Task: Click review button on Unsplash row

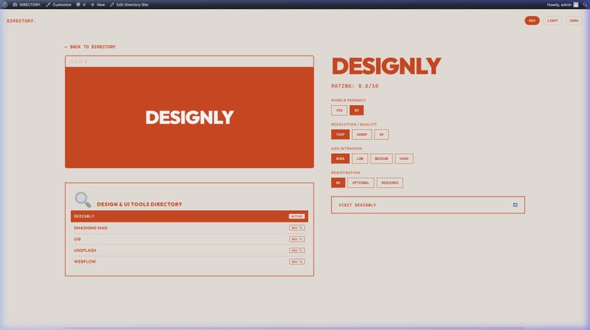Action: [x=297, y=250]
